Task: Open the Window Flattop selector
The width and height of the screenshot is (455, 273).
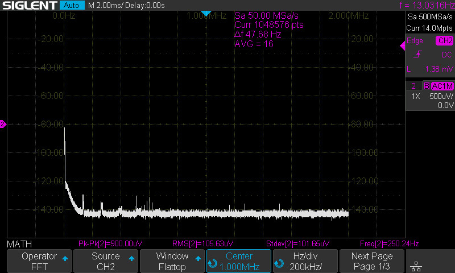Action: point(172,261)
